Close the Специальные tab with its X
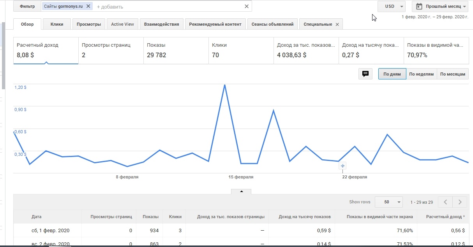473x247 pixels. 337,24
